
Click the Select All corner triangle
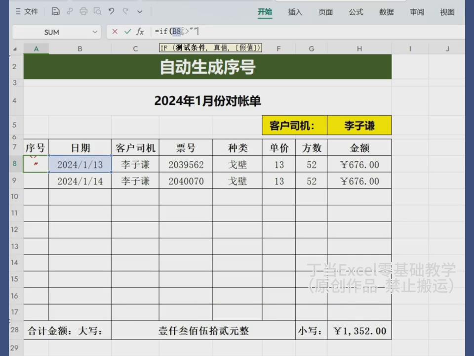click(15, 48)
